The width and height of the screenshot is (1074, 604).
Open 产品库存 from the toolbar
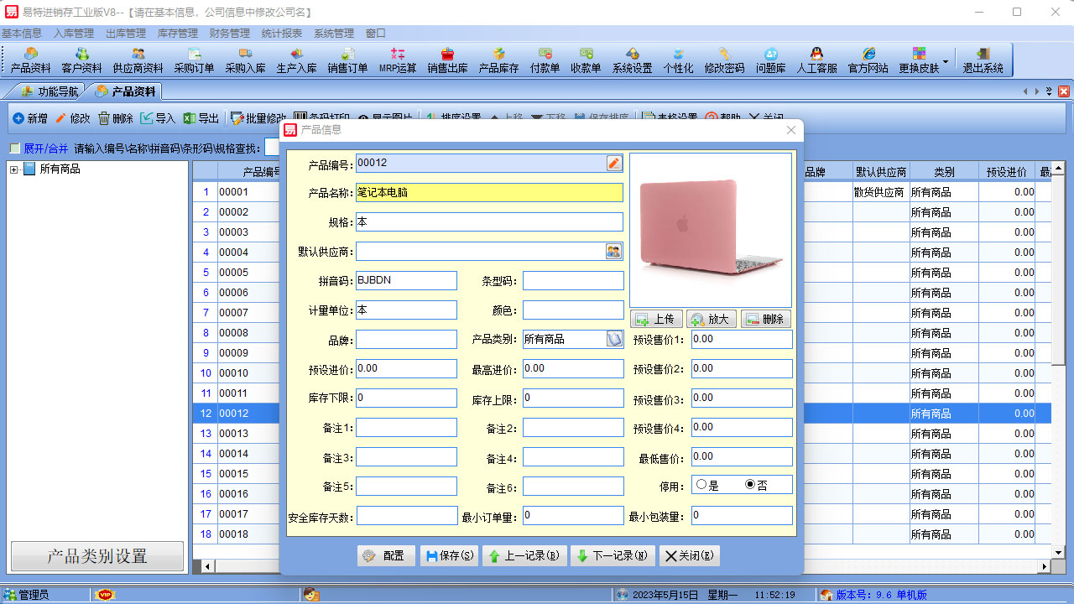click(x=498, y=60)
